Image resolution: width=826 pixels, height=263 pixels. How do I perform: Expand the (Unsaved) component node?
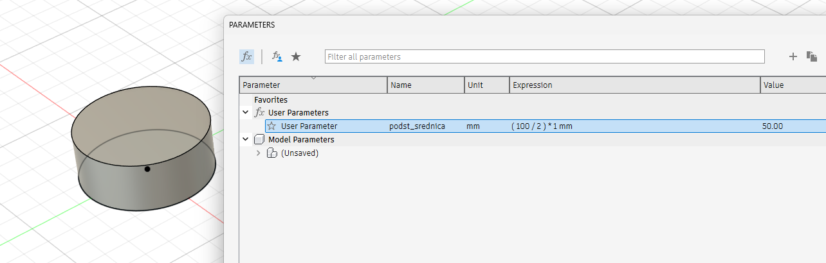259,153
